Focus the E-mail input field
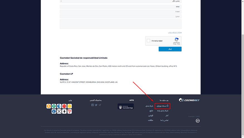The width and height of the screenshot is (244, 138). point(120,12)
